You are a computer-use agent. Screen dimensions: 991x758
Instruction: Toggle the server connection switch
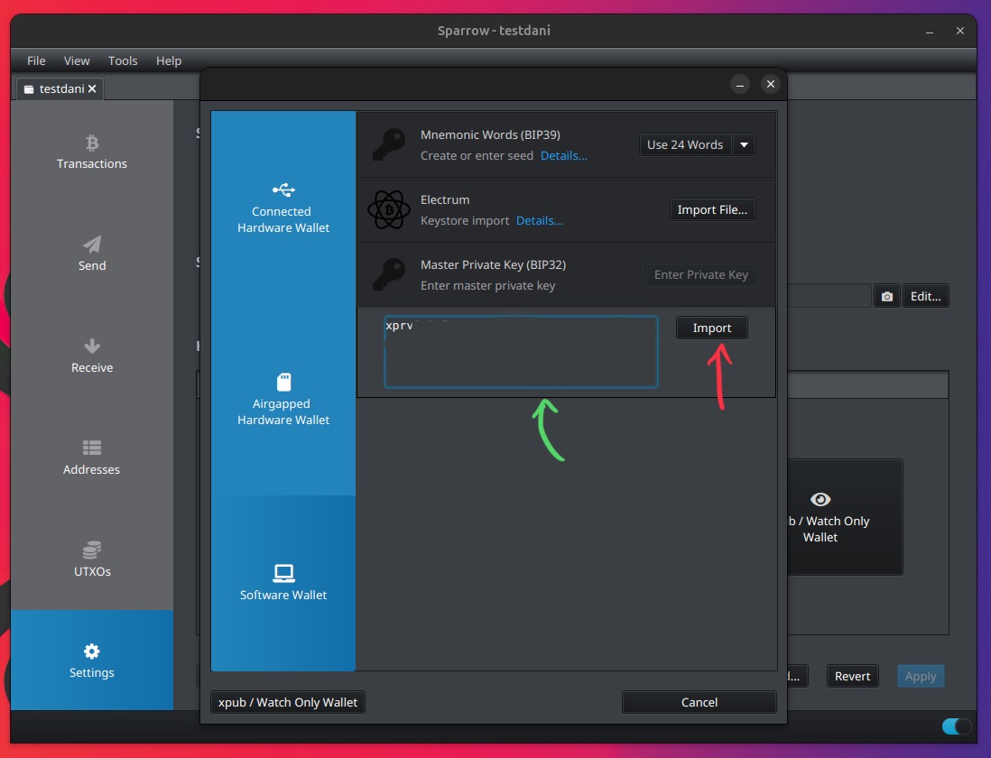coord(956,726)
